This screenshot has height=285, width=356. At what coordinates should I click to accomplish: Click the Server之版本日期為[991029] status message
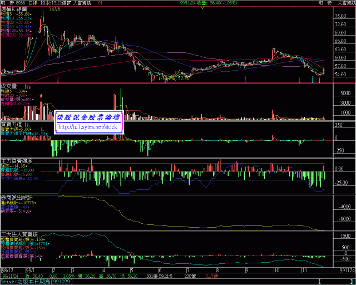(37, 282)
